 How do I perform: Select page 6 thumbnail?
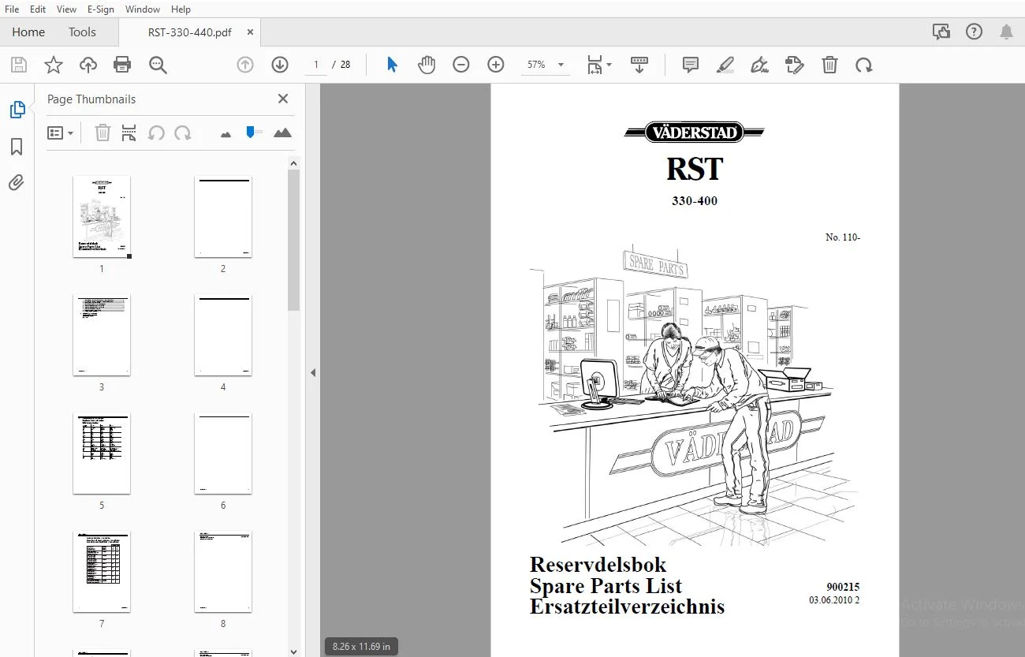pyautogui.click(x=223, y=454)
